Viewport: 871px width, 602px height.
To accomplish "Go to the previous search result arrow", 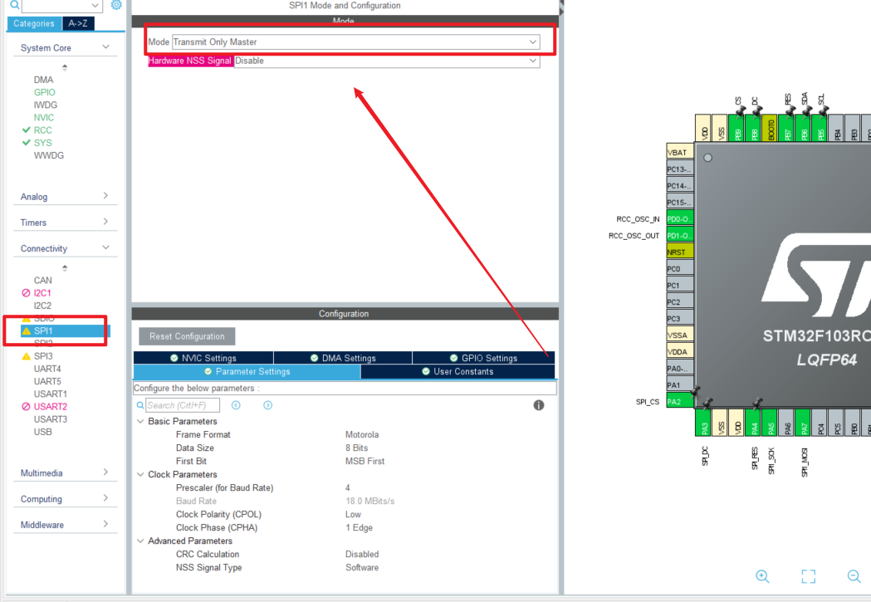I will (x=236, y=405).
